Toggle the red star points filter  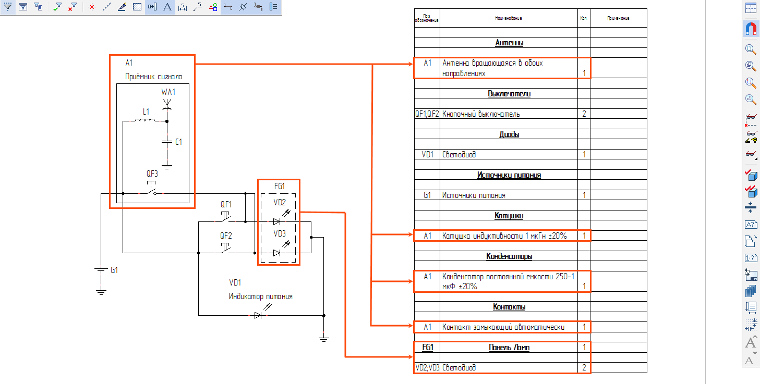[92, 7]
